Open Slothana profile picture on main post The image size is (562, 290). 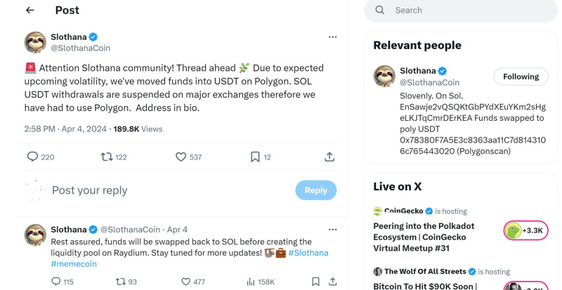(x=35, y=42)
